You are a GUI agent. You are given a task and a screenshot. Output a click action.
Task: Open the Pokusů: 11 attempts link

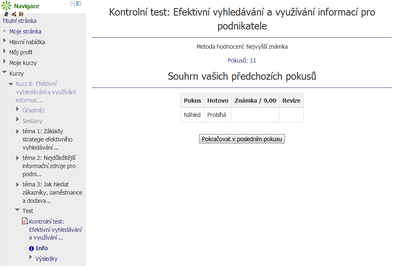[242, 61]
